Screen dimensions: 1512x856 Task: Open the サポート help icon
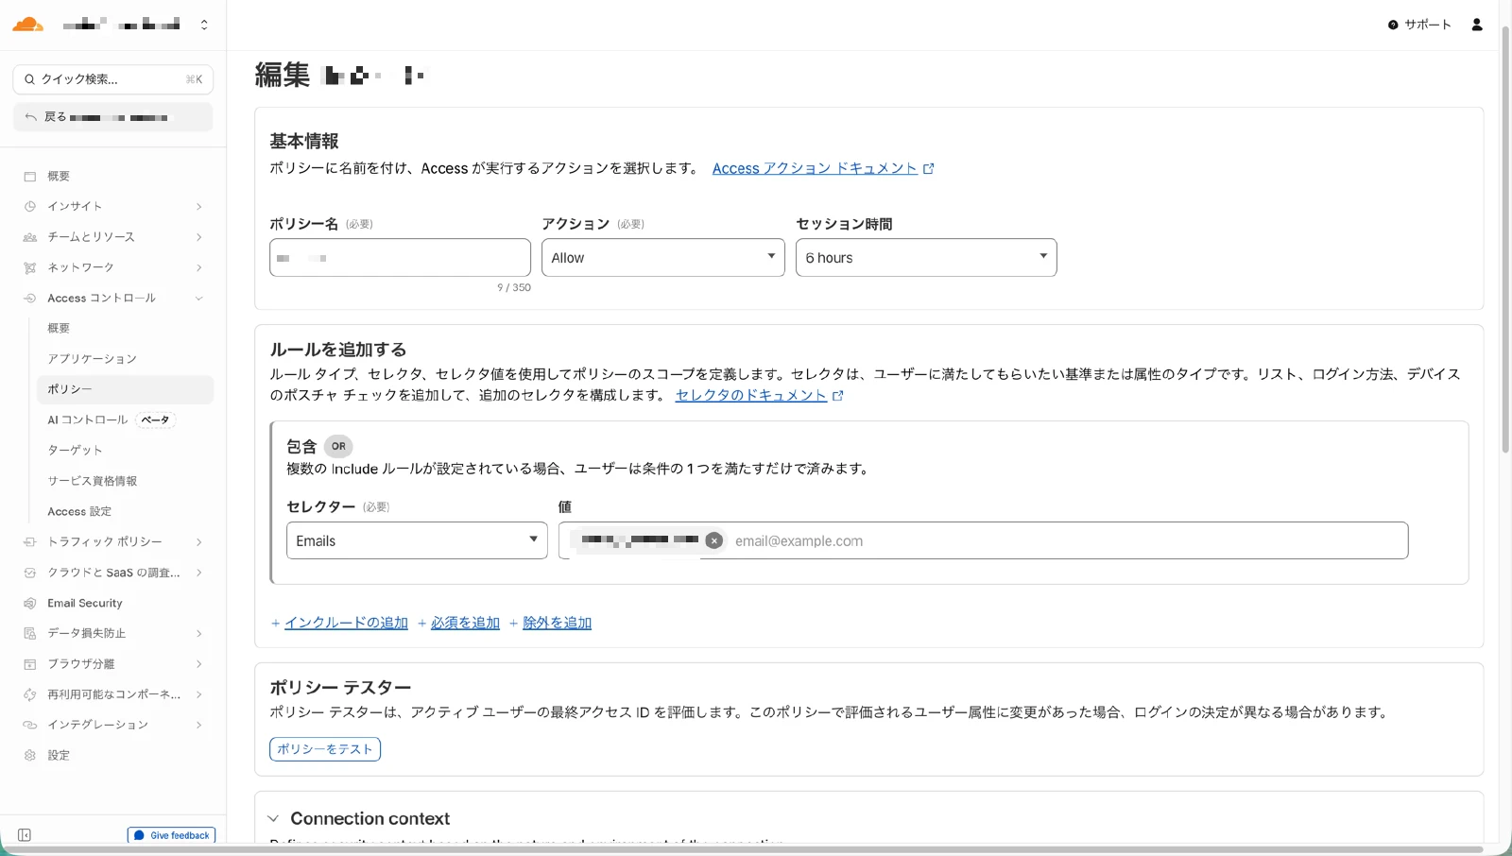(x=1393, y=25)
